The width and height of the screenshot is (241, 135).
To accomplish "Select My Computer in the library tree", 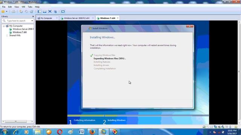I will point(16,26).
